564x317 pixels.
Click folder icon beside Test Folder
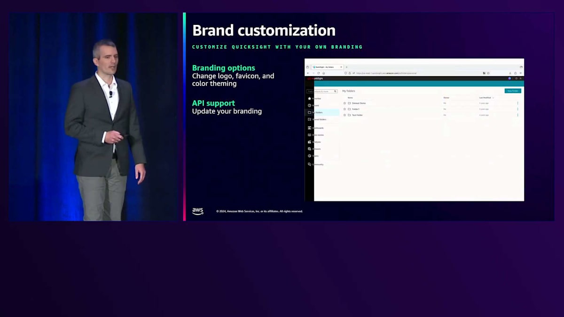point(349,115)
